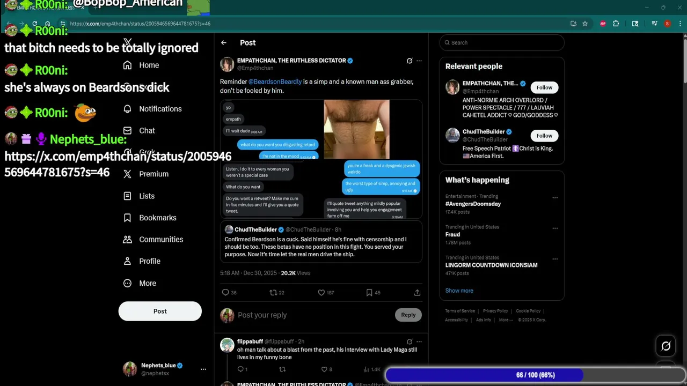Click the Bookmarks ribbon icon
Screen dimensions: 687x386
pyautogui.click(x=127, y=218)
